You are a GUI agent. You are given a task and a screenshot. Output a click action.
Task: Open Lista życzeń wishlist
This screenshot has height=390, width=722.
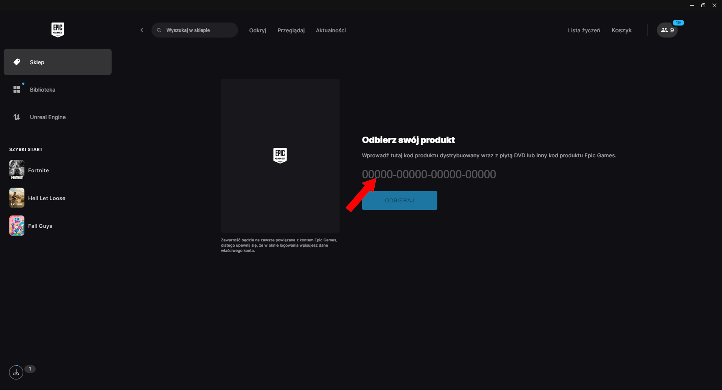coord(584,30)
